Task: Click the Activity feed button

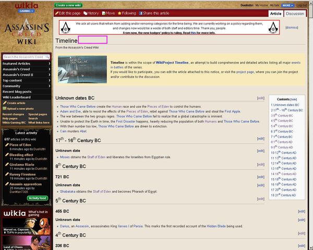Action: pos(38,198)
